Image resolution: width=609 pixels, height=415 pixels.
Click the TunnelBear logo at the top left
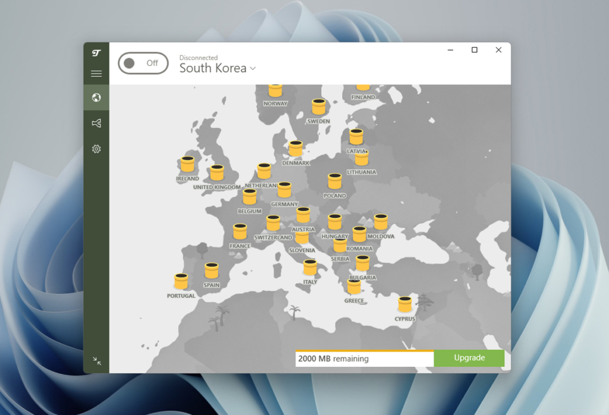96,54
